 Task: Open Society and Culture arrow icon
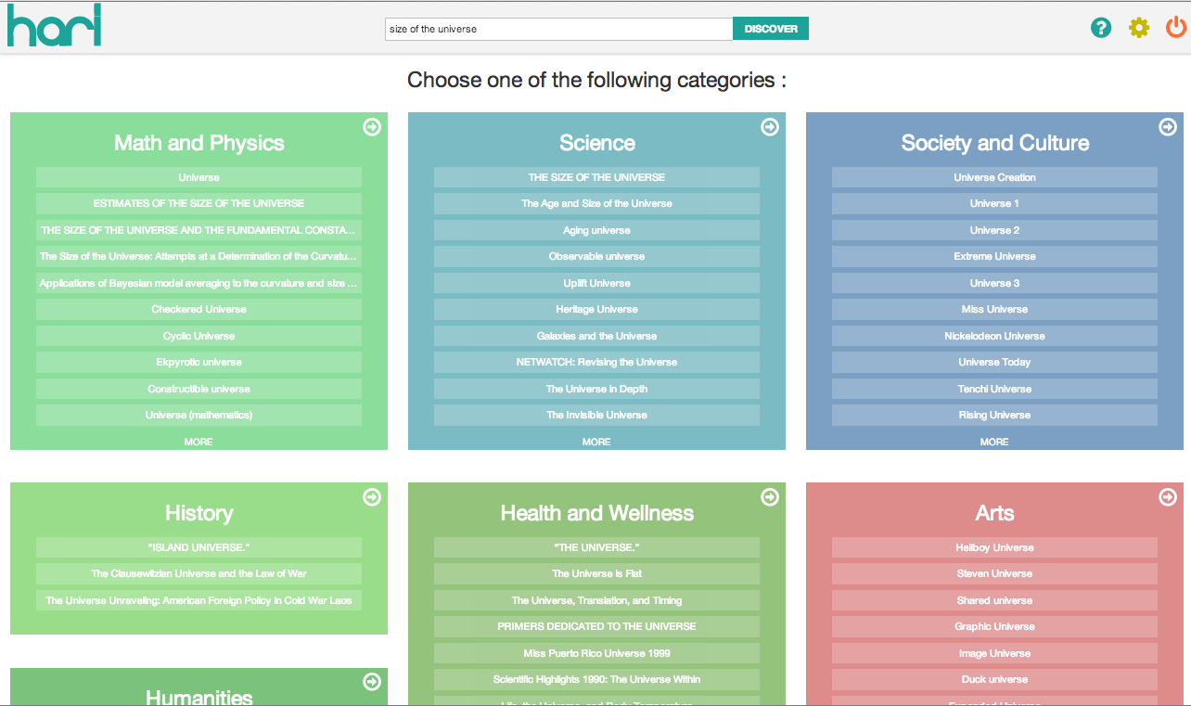[x=1168, y=127]
